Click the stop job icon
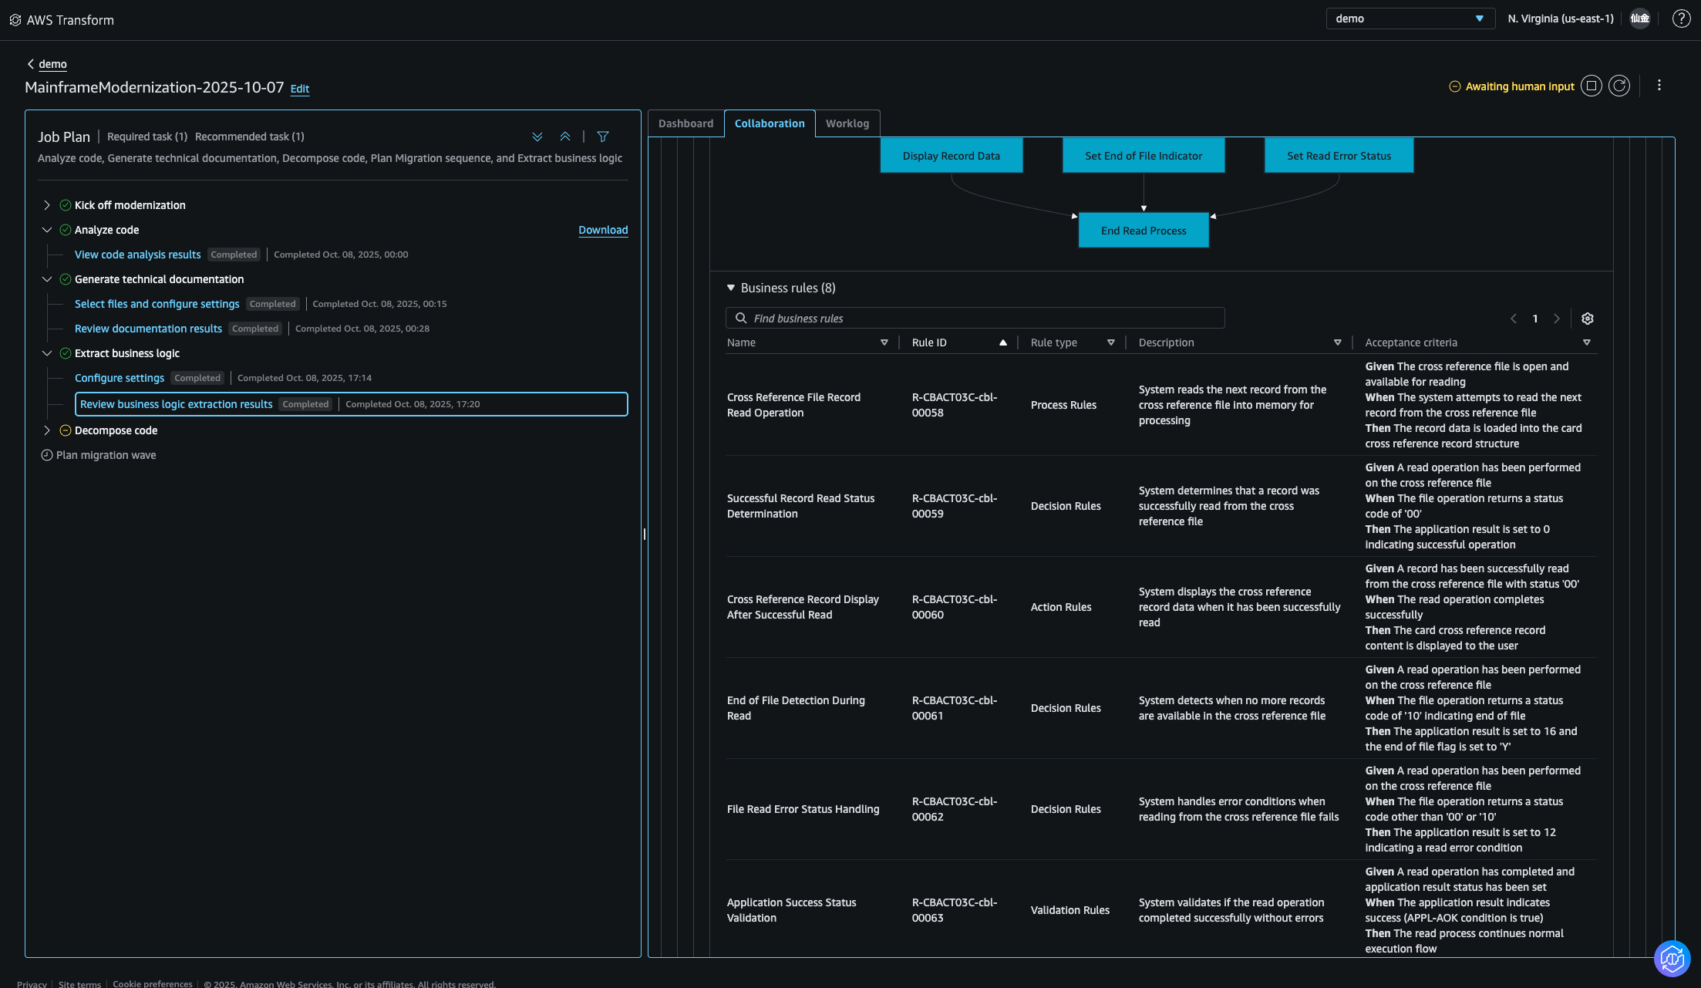This screenshot has width=1701, height=988. click(x=1591, y=86)
